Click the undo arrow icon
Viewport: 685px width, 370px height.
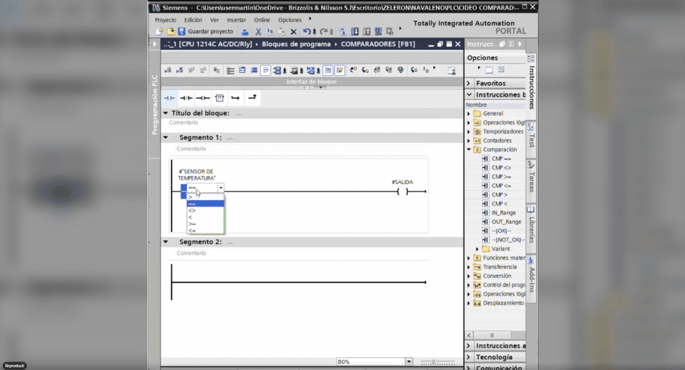(306, 31)
